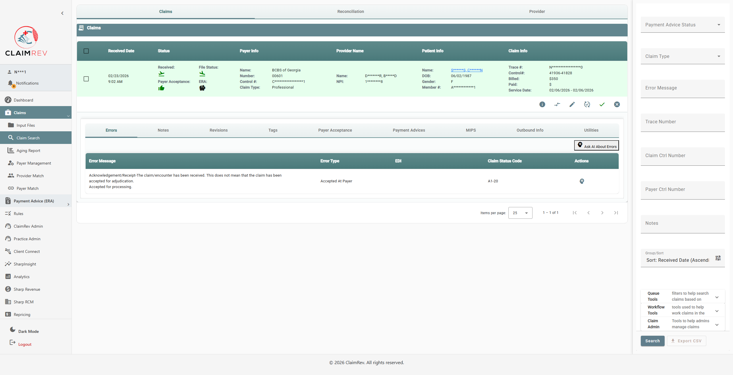Go to next page of results
Image resolution: width=733 pixels, height=375 pixels.
(602, 213)
